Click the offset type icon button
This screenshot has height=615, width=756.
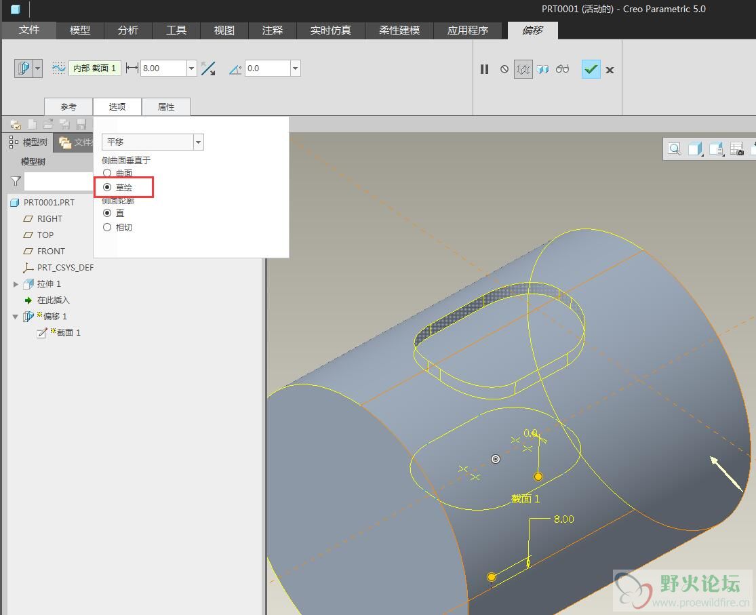24,68
